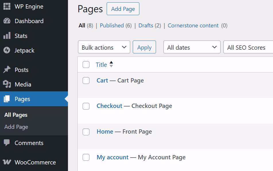Select All Pages in the sidebar submenu
Viewport: 273px width, 171px height.
[x=16, y=115]
